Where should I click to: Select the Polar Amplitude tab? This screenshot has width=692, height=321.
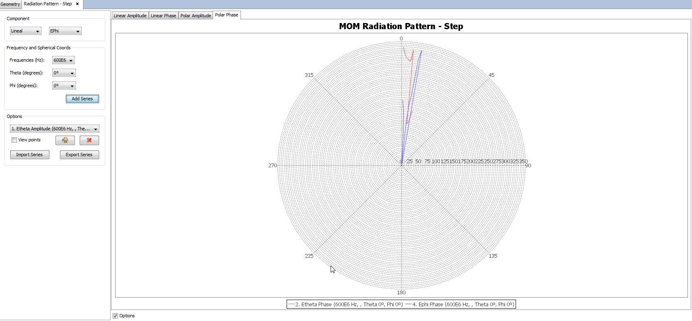(x=196, y=16)
